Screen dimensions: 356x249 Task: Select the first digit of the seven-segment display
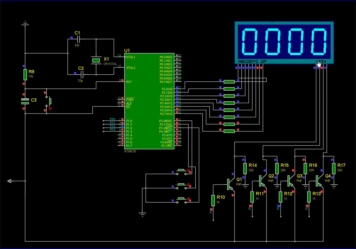coord(250,42)
